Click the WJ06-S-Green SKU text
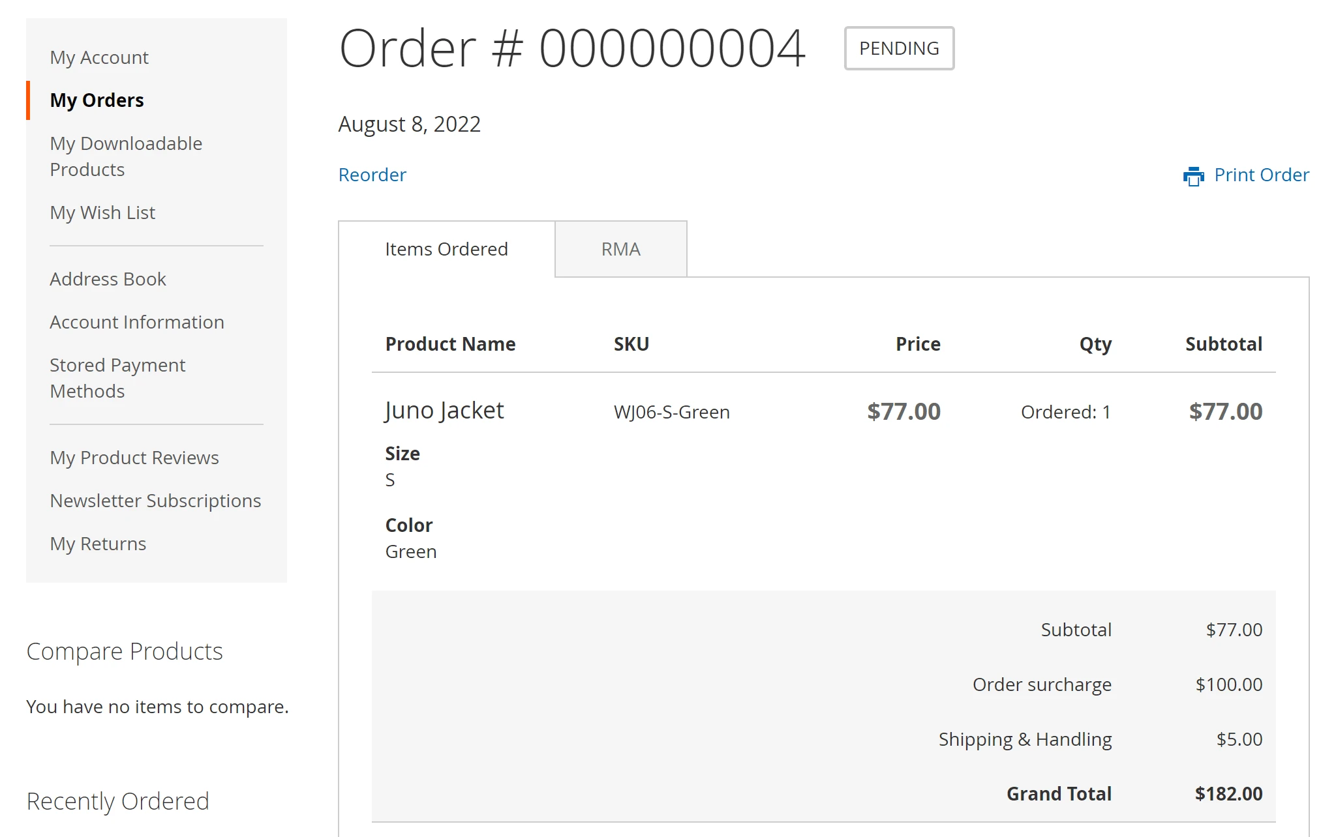The image size is (1336, 837). (671, 412)
